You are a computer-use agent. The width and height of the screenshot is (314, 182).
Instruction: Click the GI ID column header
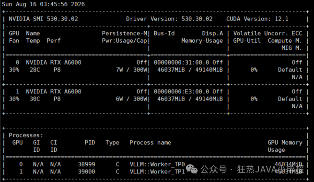pos(36,146)
